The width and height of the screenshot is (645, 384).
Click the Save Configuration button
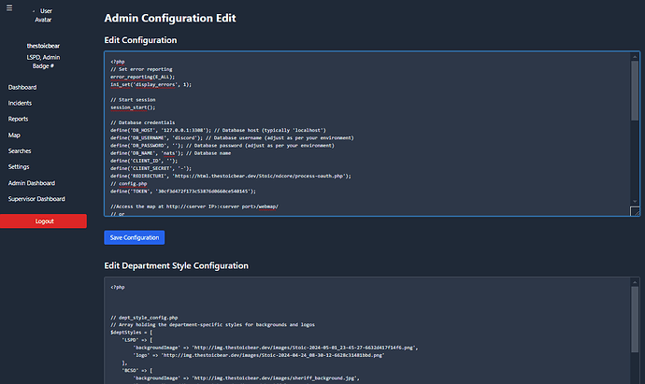(x=134, y=237)
